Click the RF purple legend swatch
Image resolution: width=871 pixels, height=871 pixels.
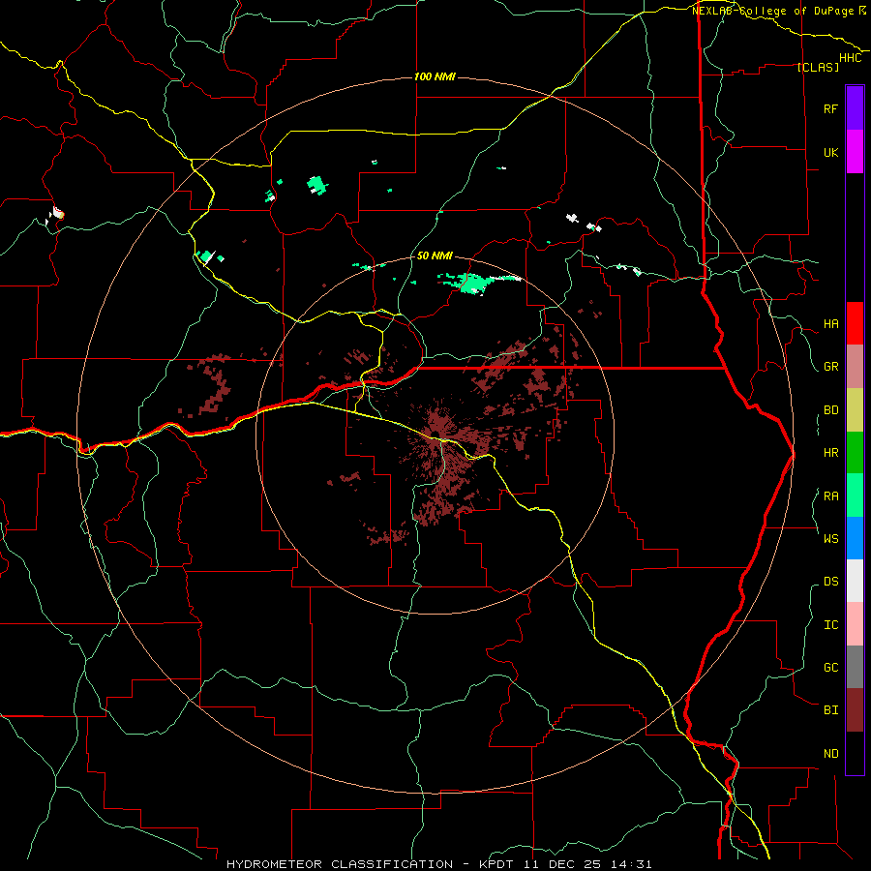click(x=855, y=108)
